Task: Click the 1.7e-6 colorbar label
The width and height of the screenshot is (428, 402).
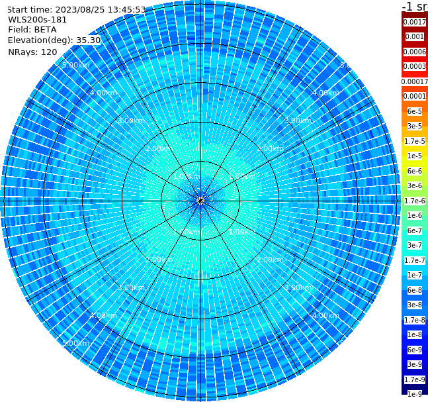Action: tap(415, 201)
